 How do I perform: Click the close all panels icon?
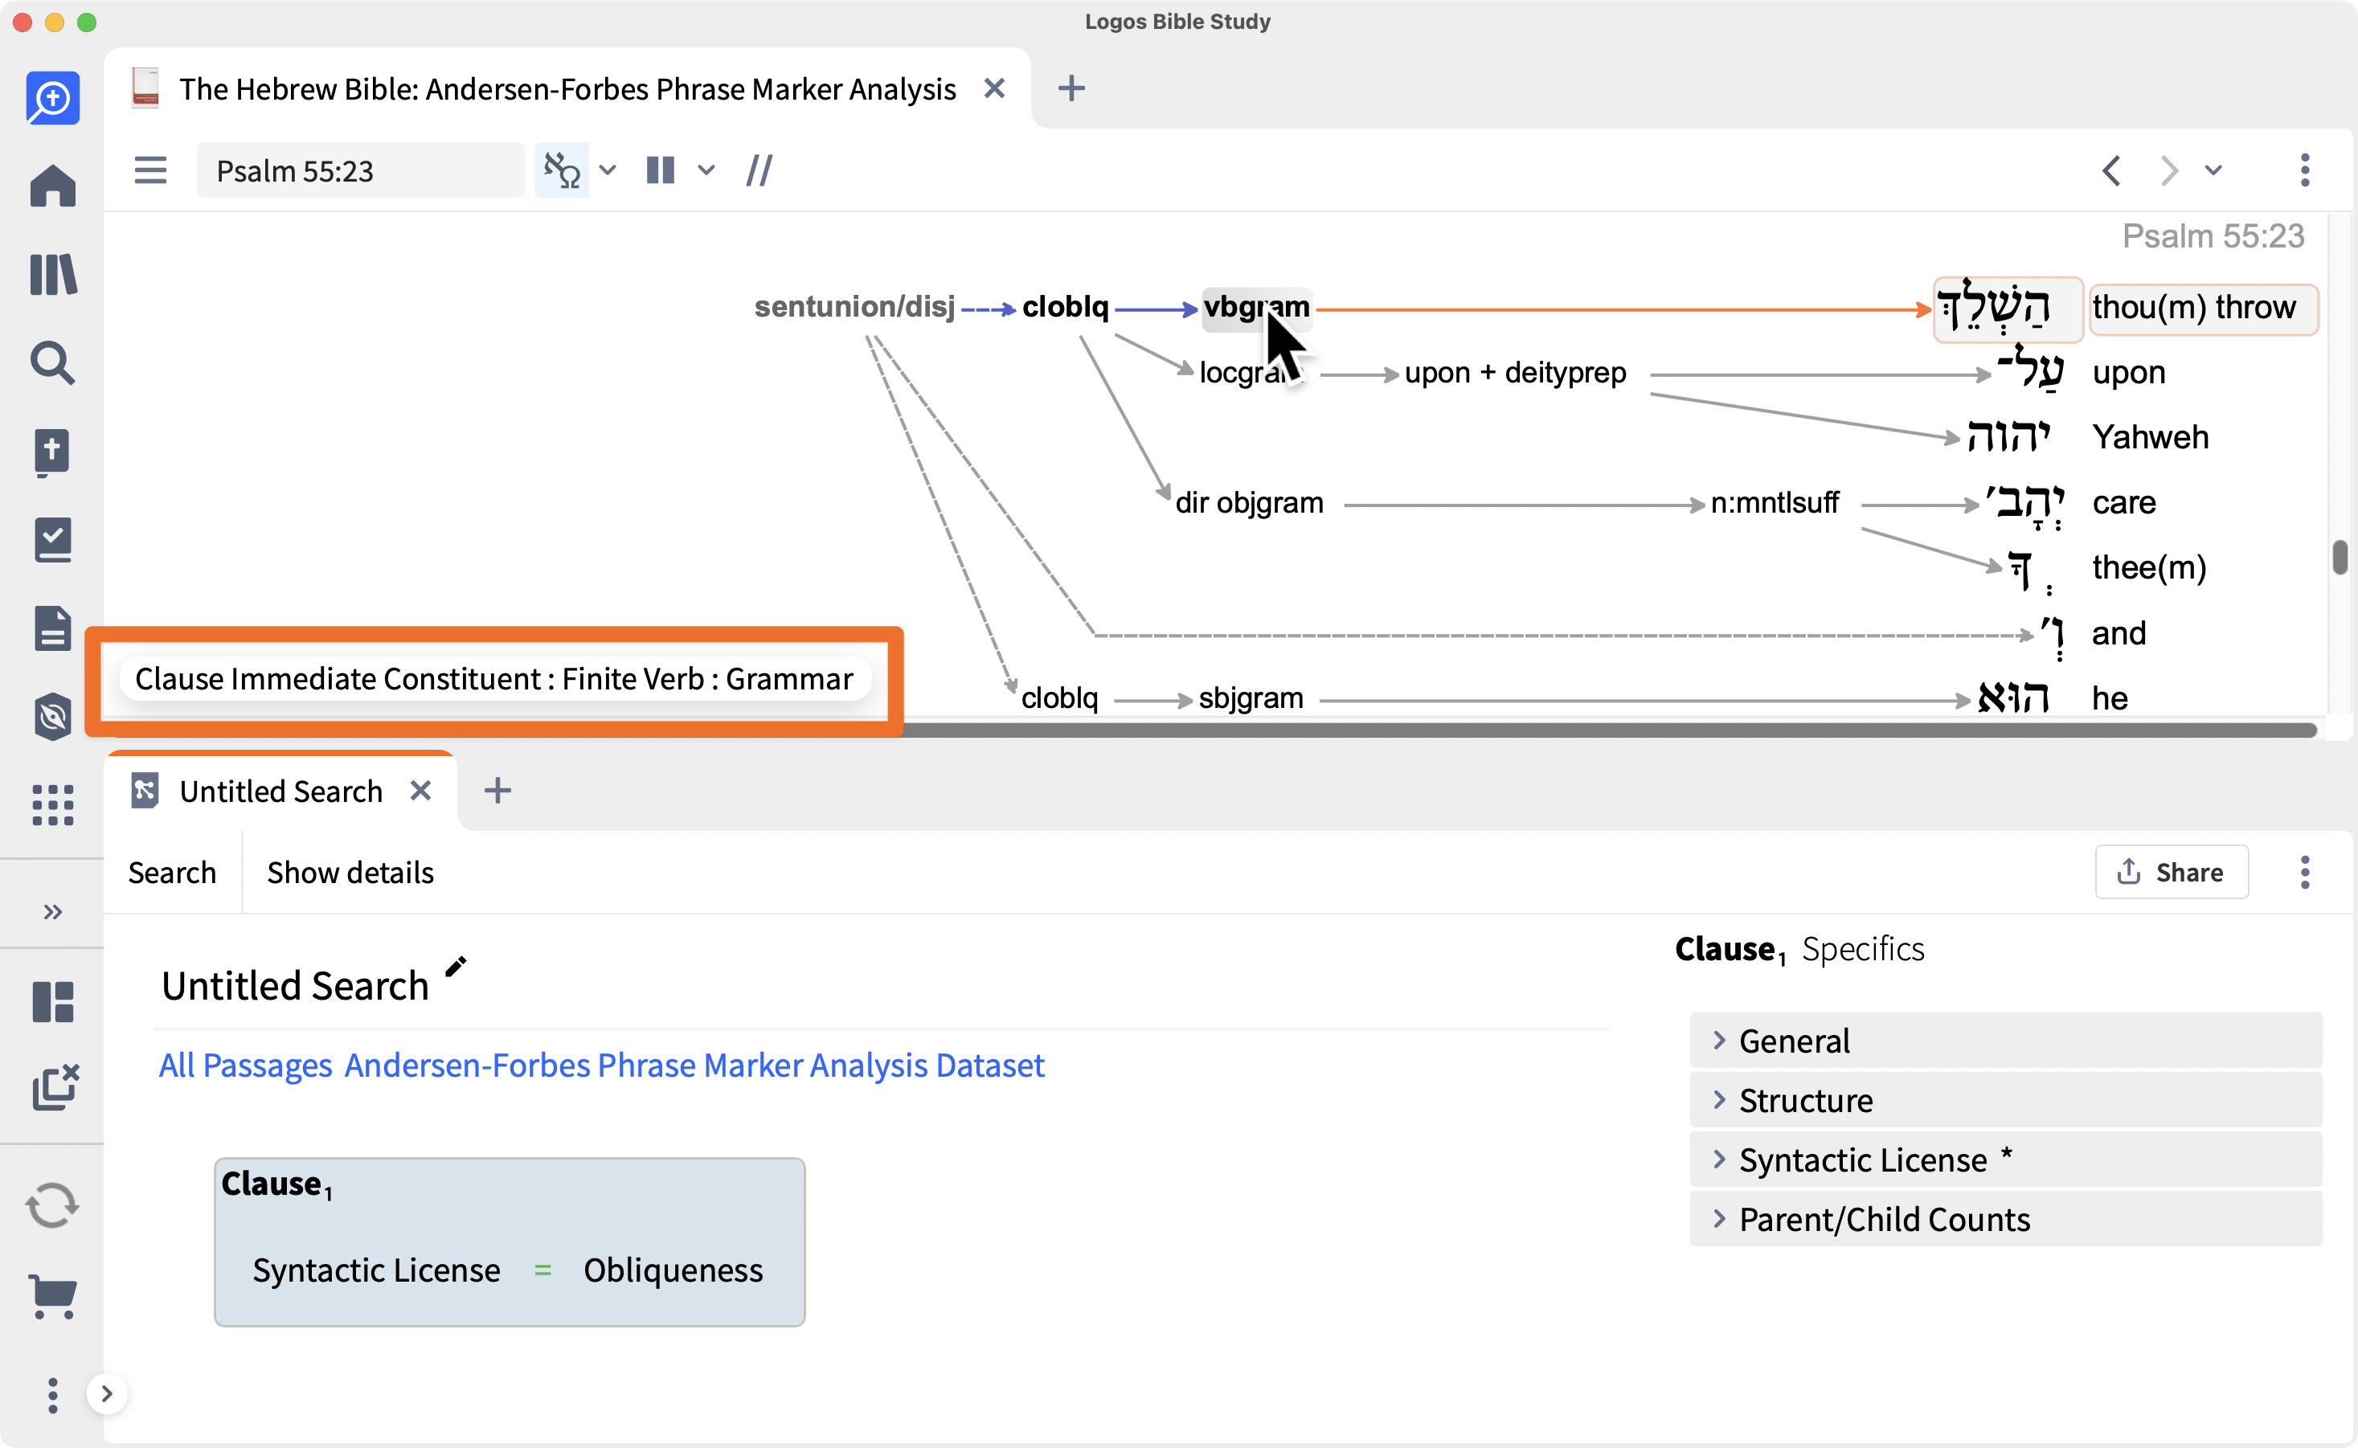[x=55, y=1087]
